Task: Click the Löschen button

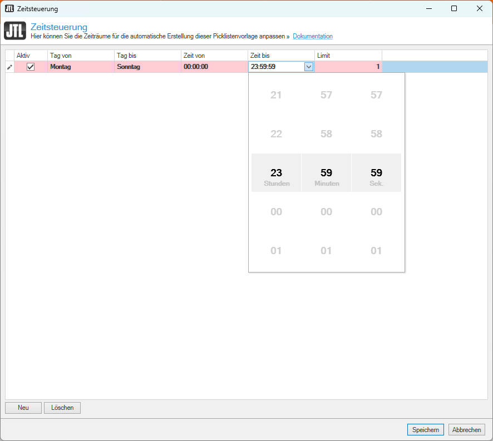Action: pos(62,408)
